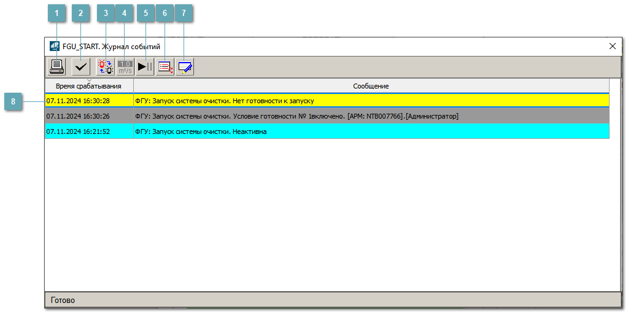The image size is (628, 314).
Task: Click the timestamp 07.11.2024 16:30:26
Action: pyautogui.click(x=78, y=116)
